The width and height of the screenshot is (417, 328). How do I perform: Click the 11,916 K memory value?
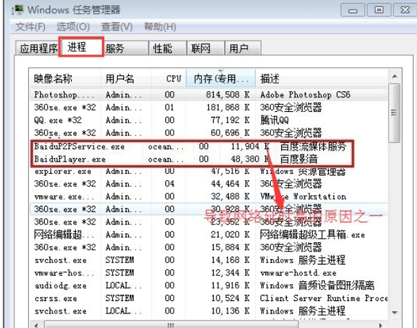click(x=230, y=285)
